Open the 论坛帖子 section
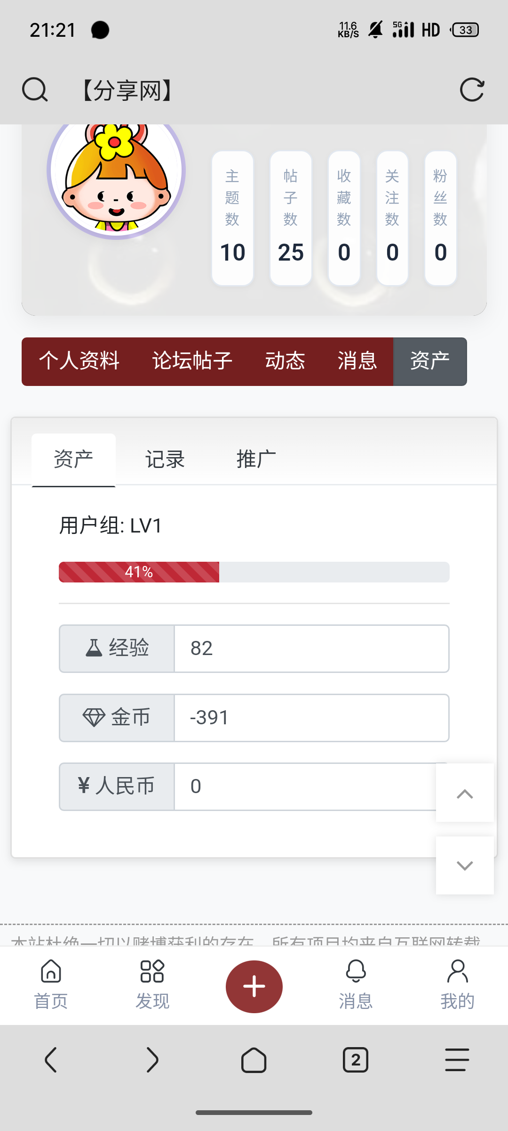This screenshot has height=1131, width=508. point(192,361)
